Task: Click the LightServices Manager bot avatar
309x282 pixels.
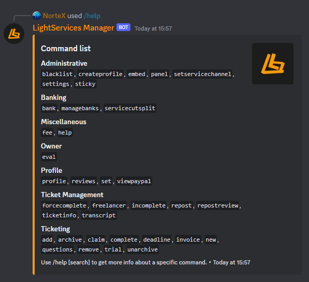Action: click(x=14, y=34)
